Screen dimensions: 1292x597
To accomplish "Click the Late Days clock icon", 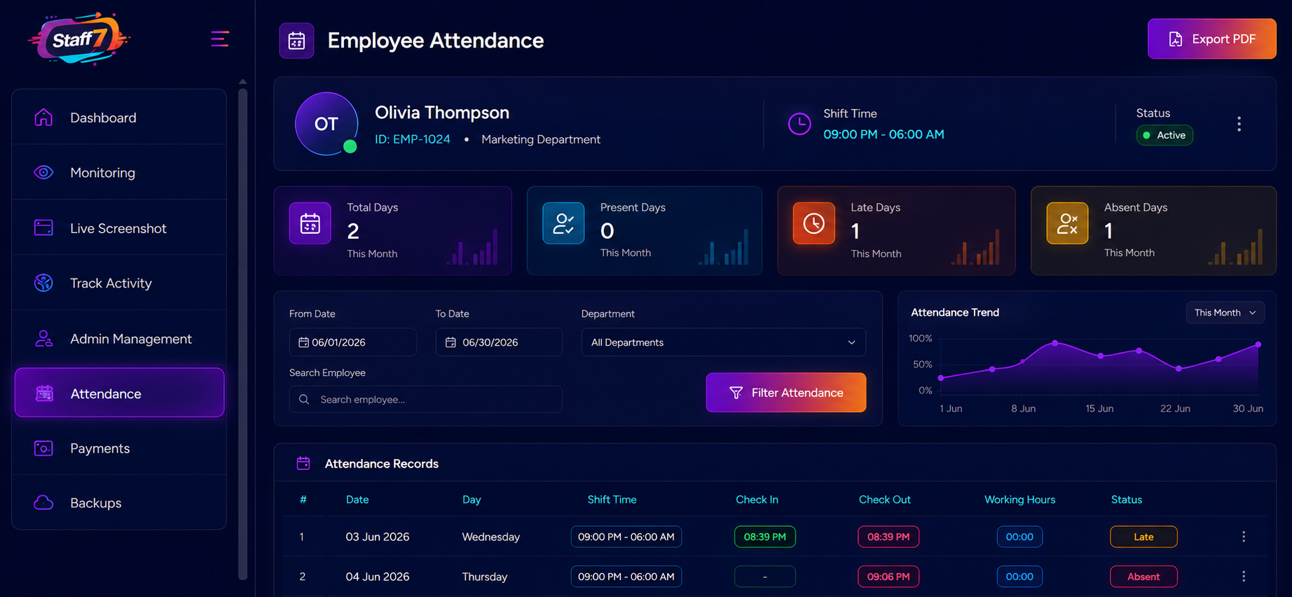I will pos(813,223).
